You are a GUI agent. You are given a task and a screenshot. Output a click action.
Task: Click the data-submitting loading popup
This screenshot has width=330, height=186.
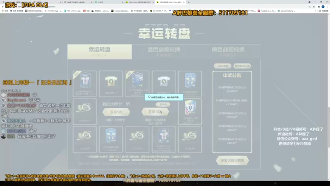(164, 97)
